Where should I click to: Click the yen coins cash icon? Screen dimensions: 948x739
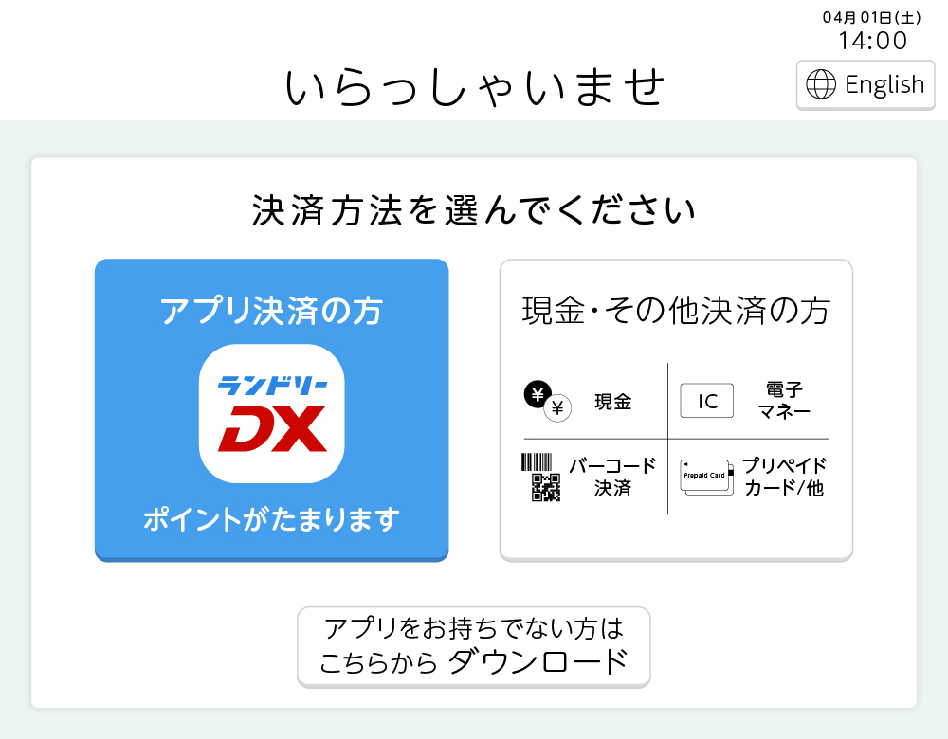click(547, 401)
